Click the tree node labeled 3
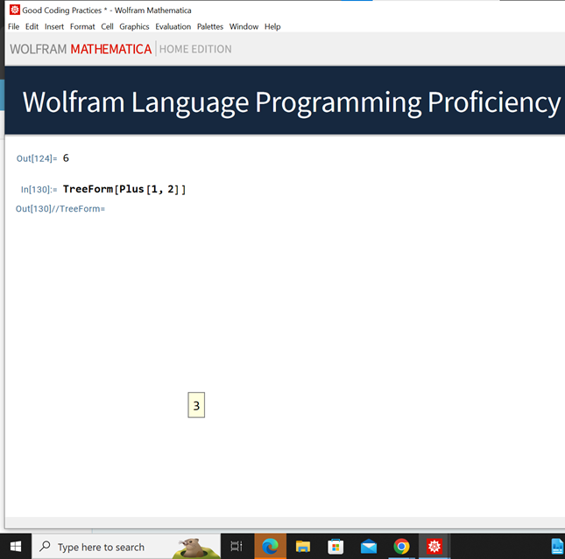 196,405
